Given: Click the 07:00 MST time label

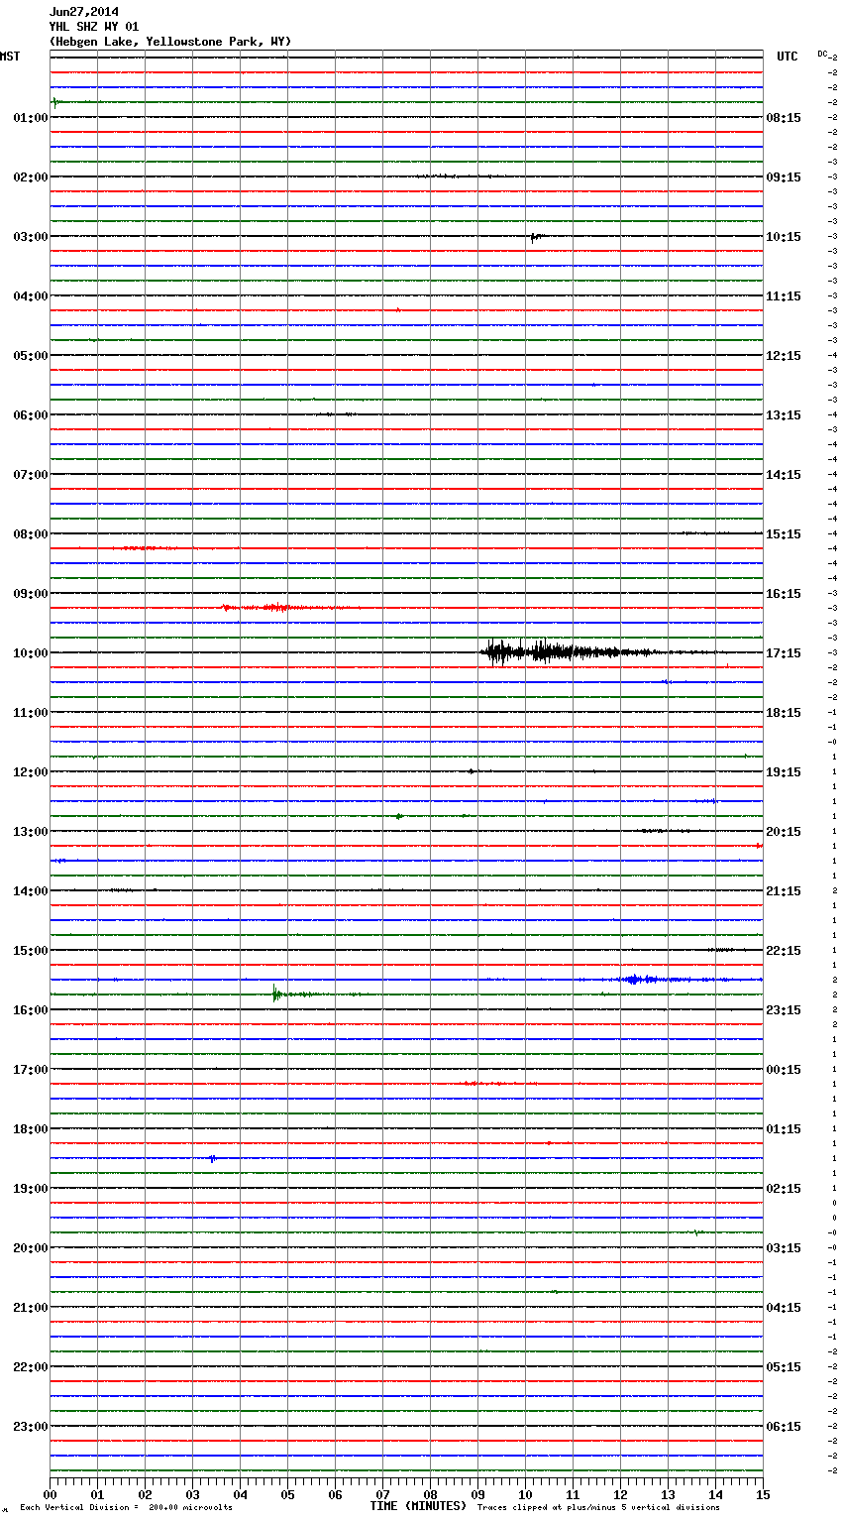Looking at the screenshot, I should click(31, 475).
